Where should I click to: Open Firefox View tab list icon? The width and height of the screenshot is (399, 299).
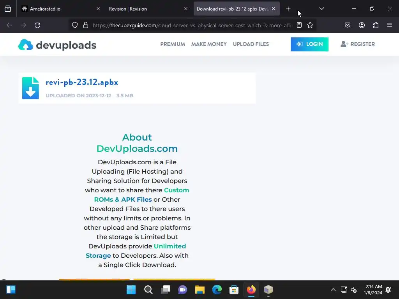point(8,9)
